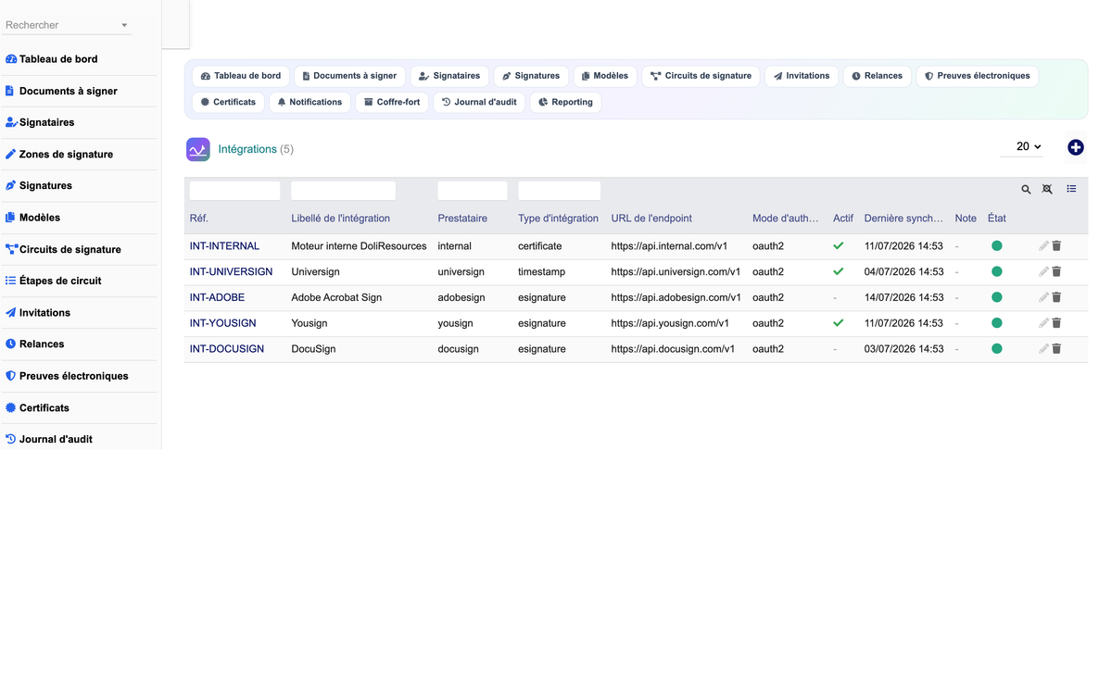Screen dimensions: 1112x688
Task: Click the Intégrations purple chart icon
Action: (x=198, y=149)
